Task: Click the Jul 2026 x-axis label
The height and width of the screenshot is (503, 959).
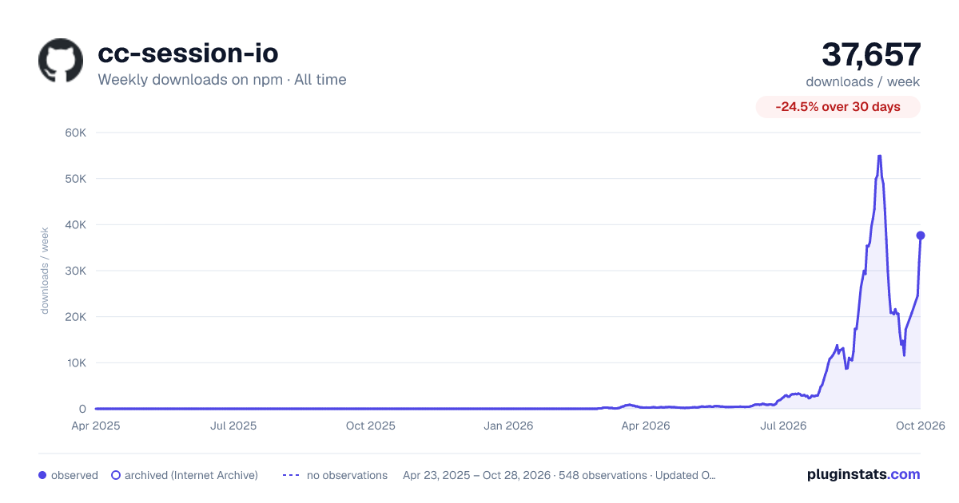Action: click(782, 426)
